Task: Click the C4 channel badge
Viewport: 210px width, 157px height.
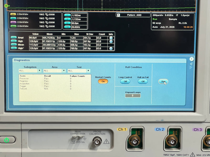Action: [13, 26]
